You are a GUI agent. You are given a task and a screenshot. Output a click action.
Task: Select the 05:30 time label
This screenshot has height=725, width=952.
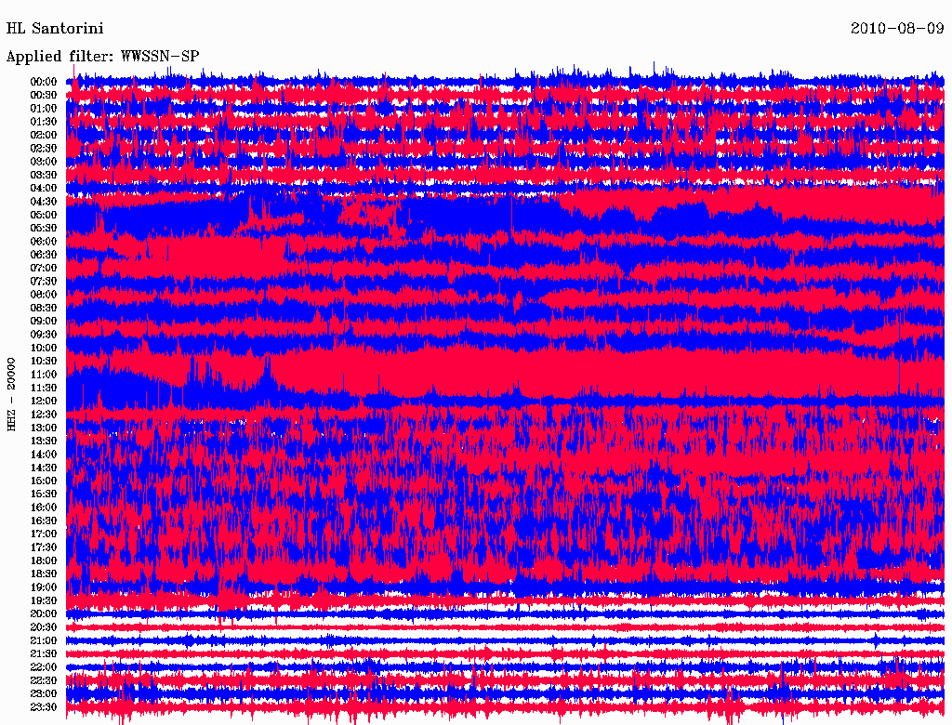43,228
